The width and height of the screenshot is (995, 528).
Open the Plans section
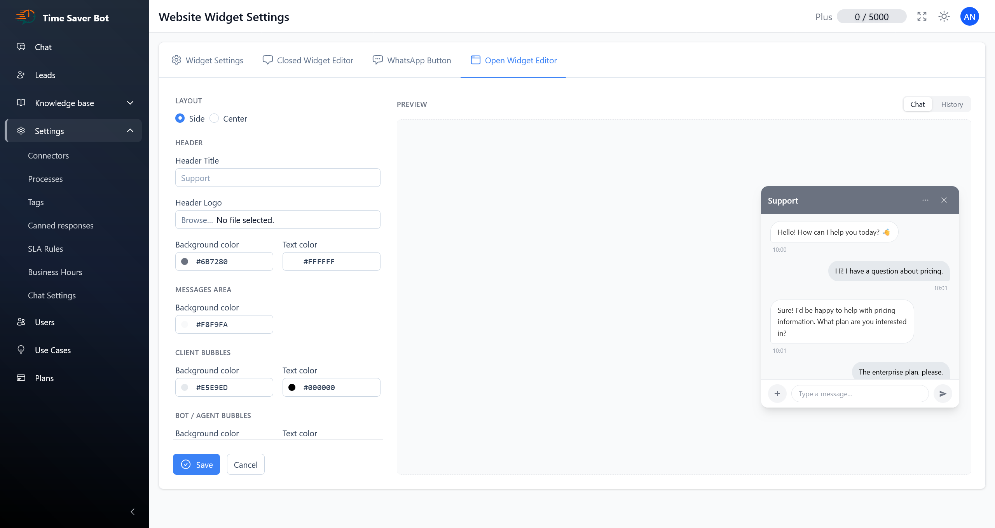44,378
